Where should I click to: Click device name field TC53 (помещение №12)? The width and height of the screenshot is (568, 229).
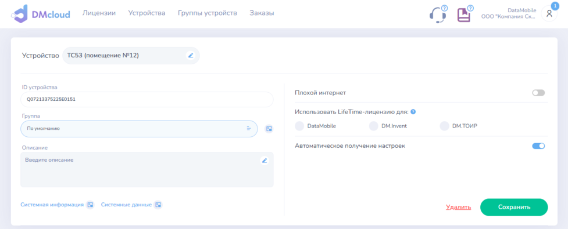[131, 56]
